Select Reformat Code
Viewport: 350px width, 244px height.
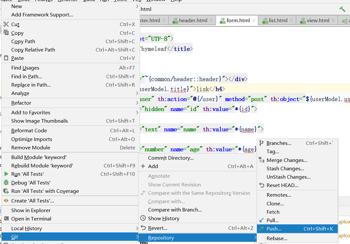point(70,130)
